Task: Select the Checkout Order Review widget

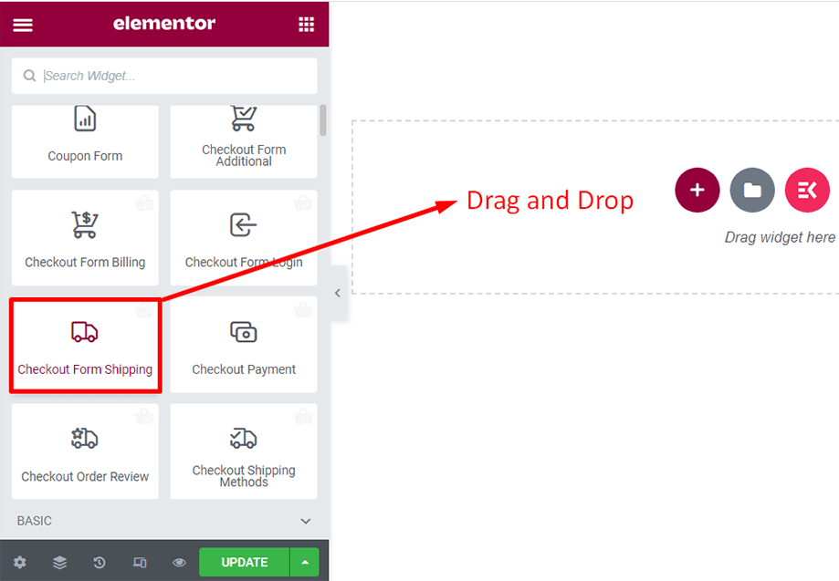Action: tap(85, 451)
